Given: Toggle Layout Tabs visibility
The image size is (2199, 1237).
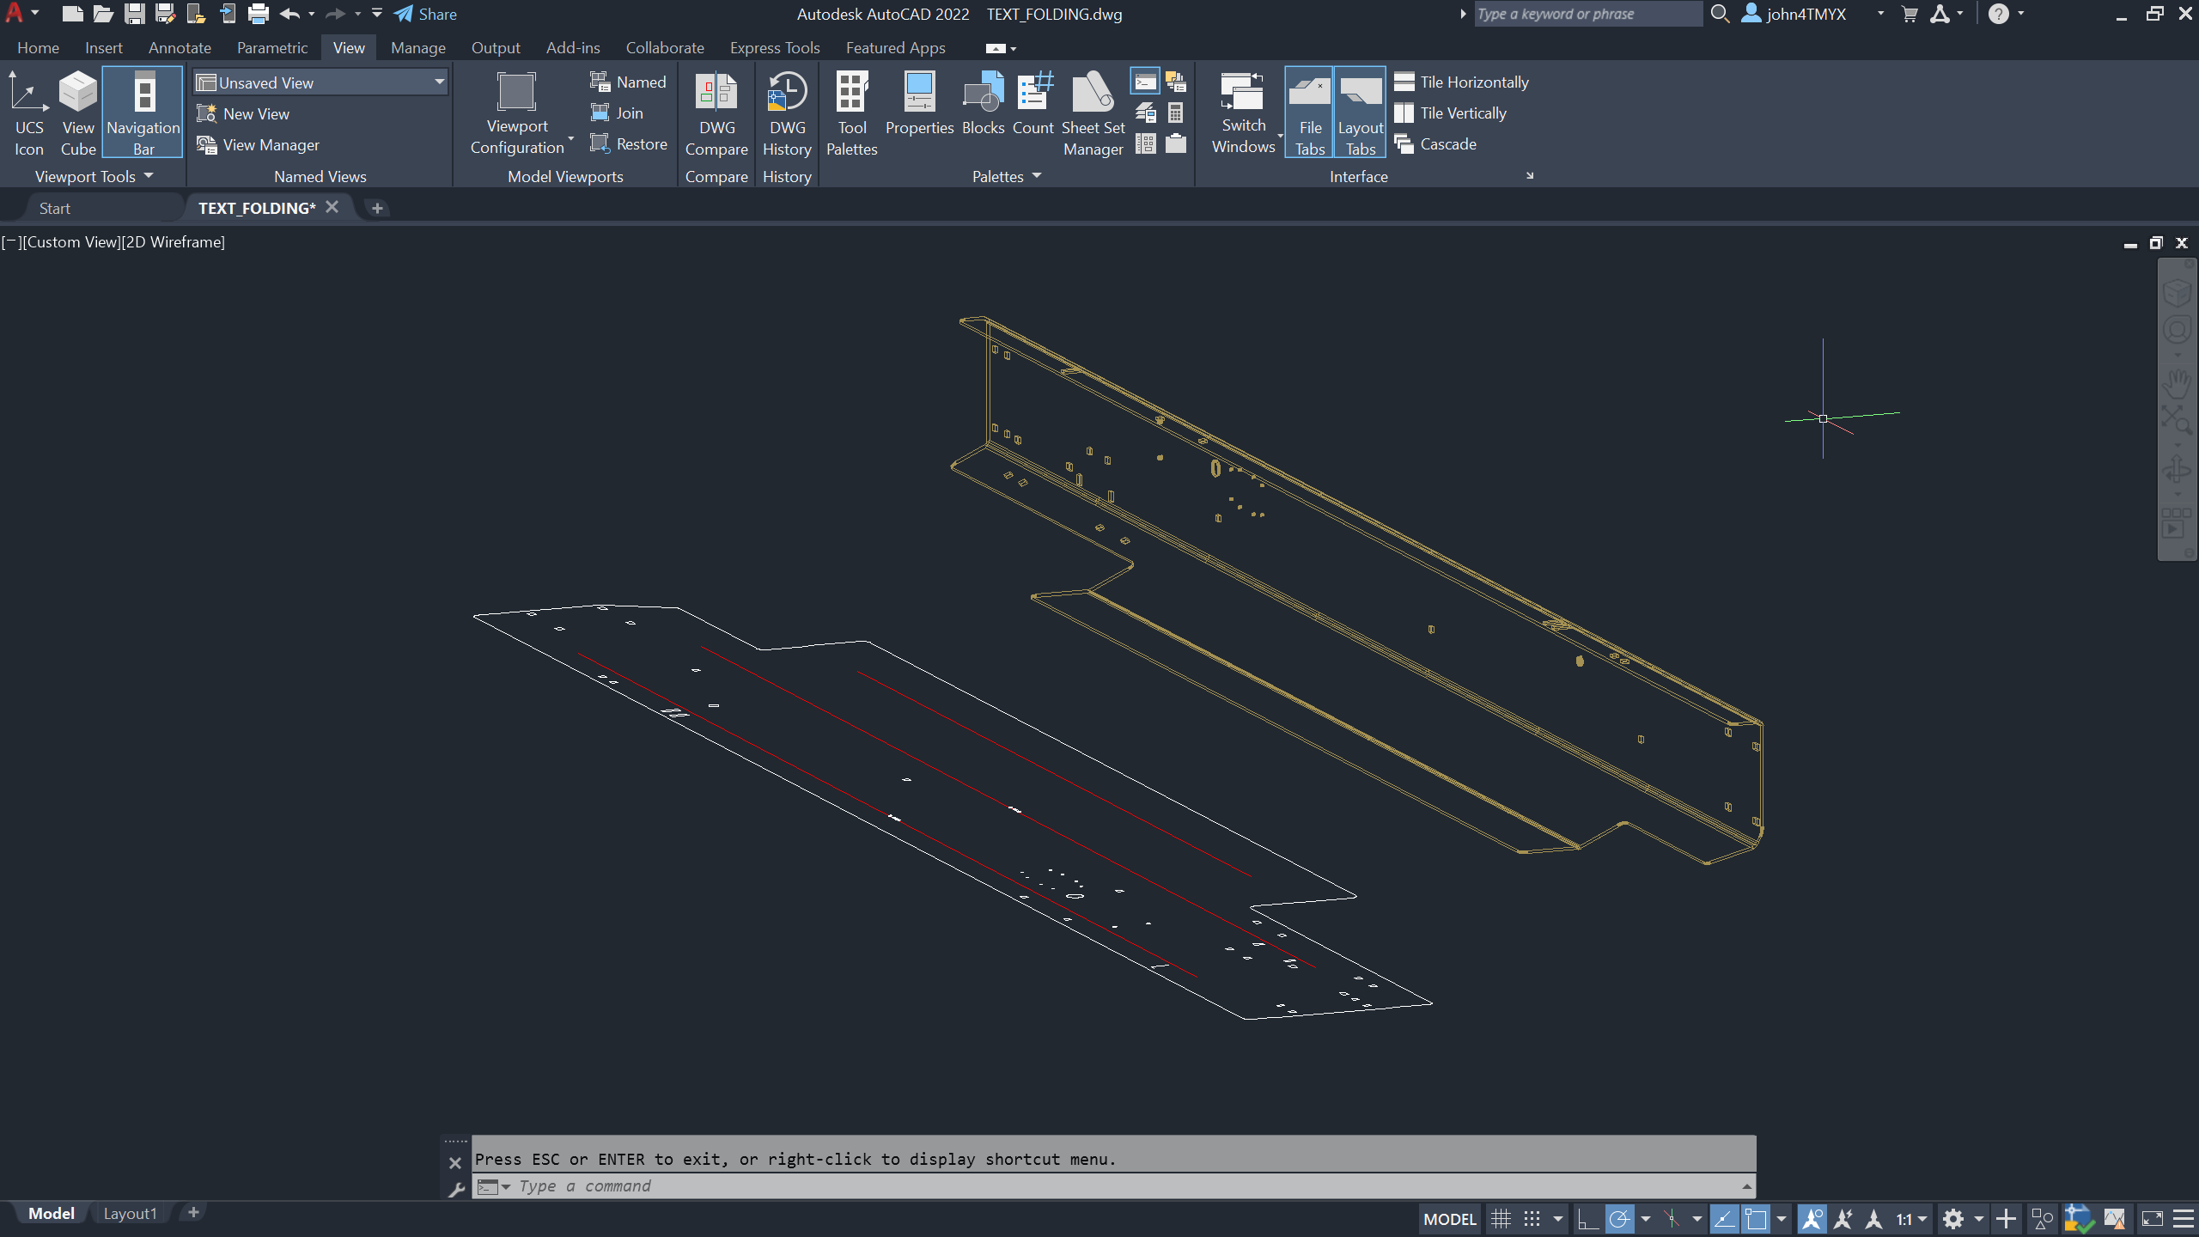Looking at the screenshot, I should 1360,113.
